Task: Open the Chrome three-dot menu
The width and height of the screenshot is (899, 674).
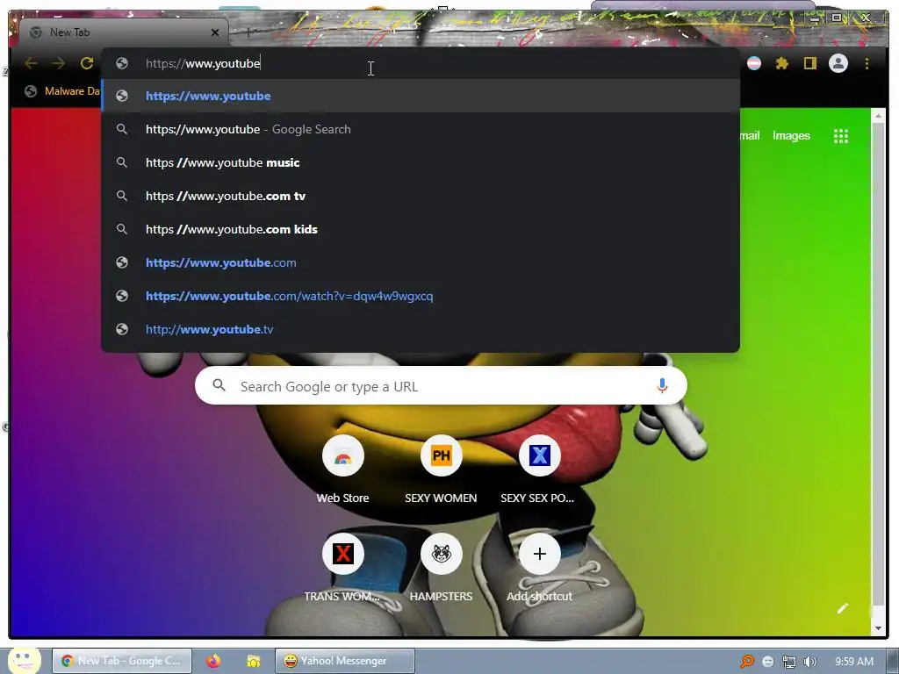Action: click(867, 63)
